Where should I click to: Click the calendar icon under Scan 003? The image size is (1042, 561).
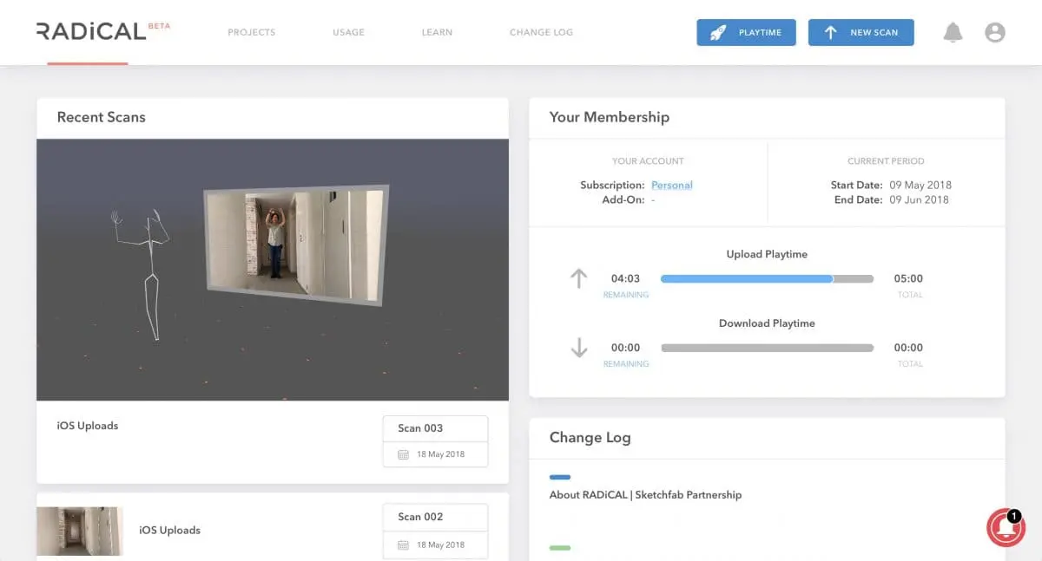coord(403,454)
